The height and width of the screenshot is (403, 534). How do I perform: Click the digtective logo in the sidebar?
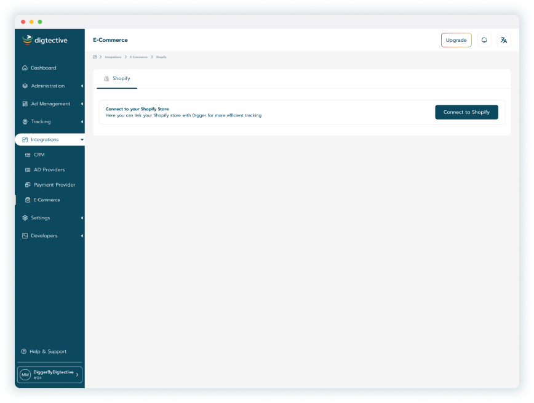45,40
